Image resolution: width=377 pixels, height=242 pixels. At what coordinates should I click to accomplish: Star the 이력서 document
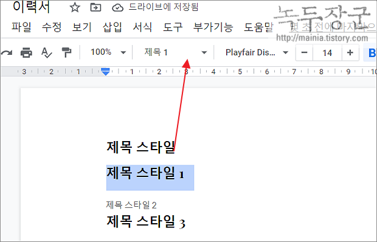75,7
